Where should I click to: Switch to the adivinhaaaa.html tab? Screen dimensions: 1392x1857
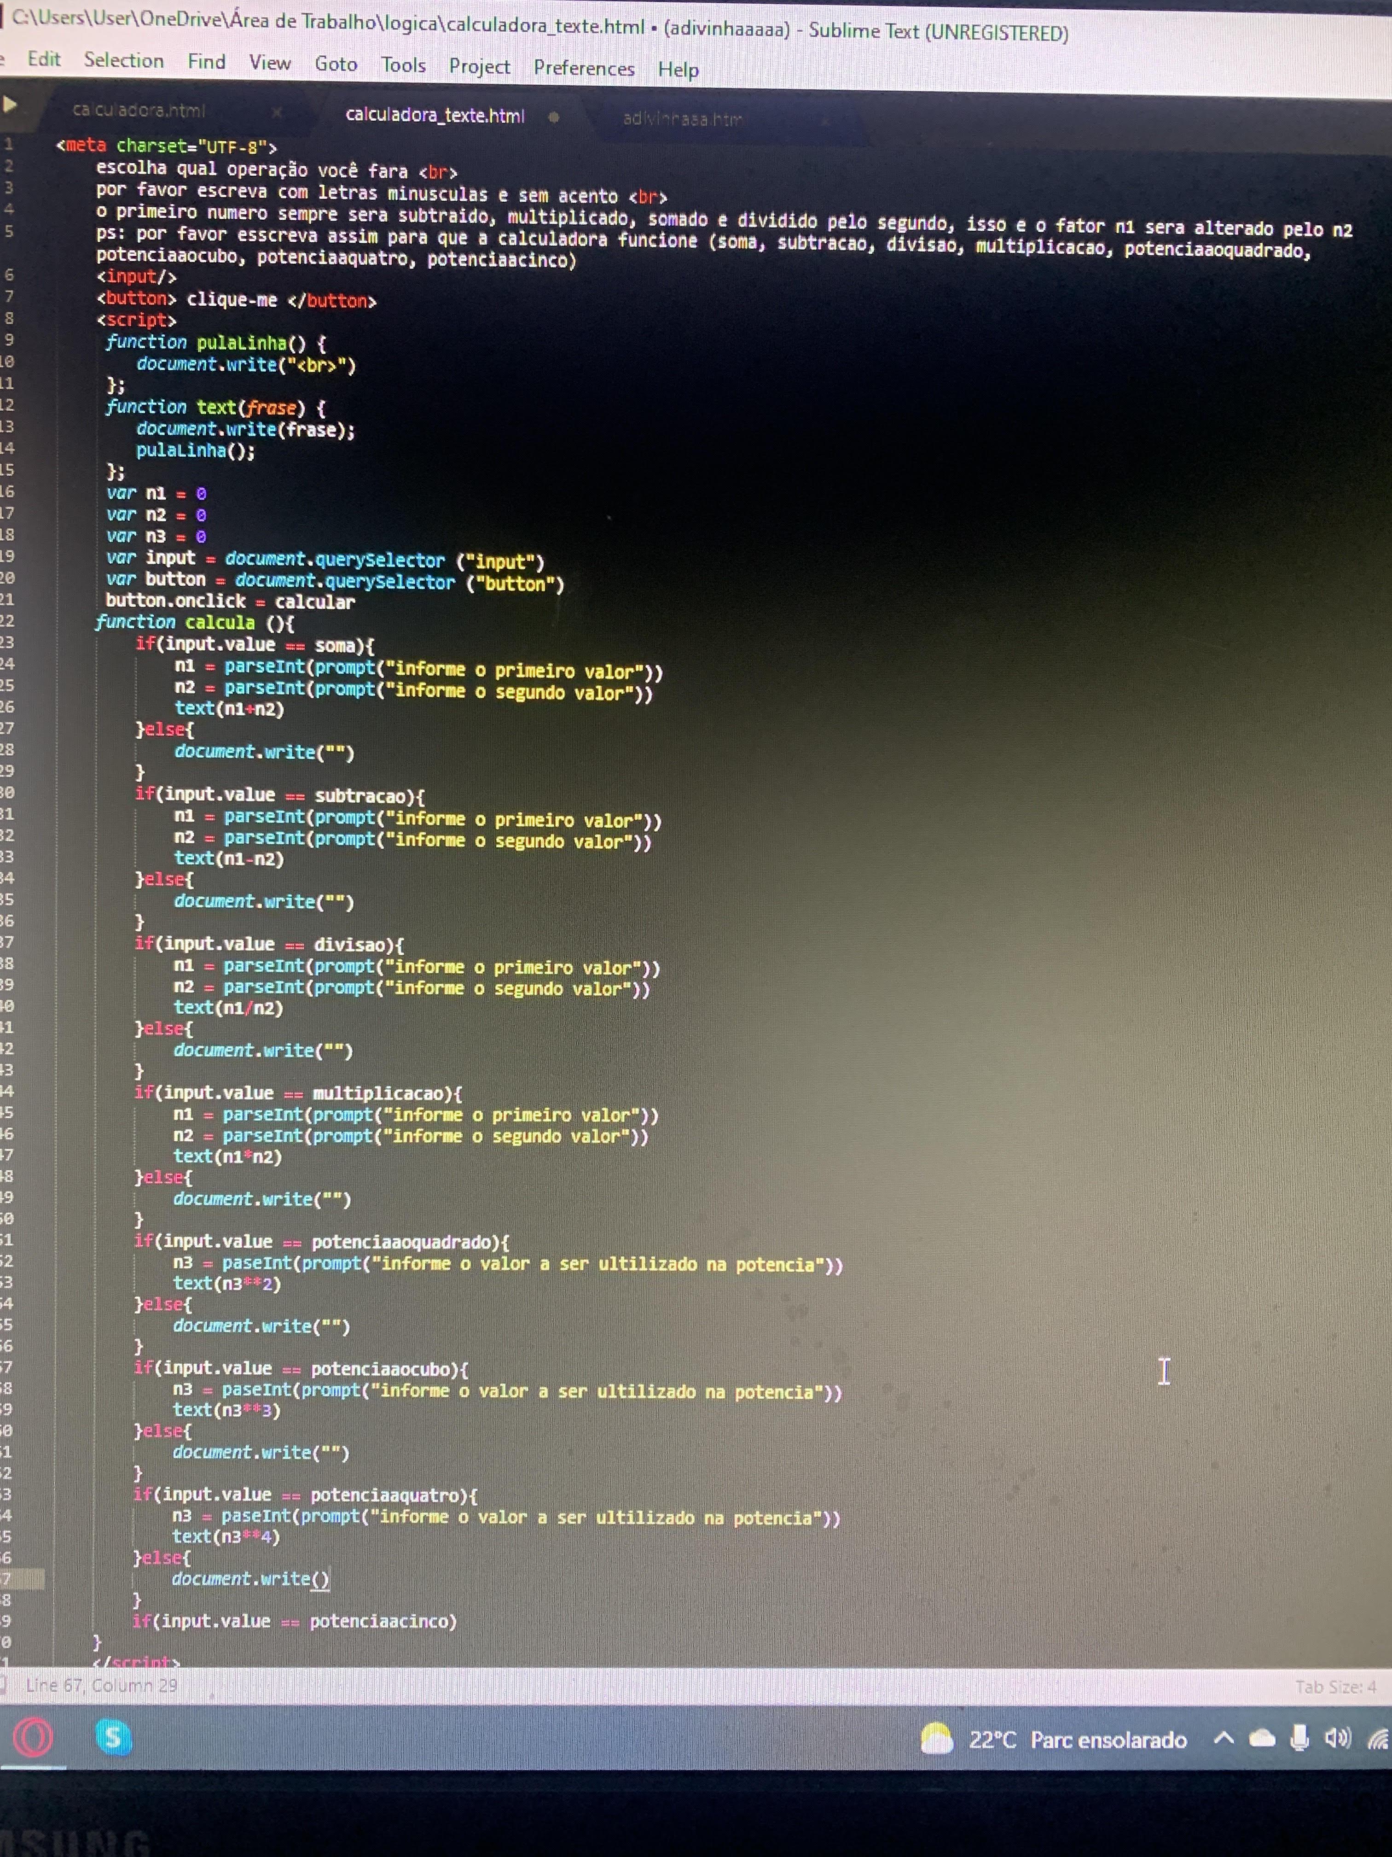click(682, 119)
